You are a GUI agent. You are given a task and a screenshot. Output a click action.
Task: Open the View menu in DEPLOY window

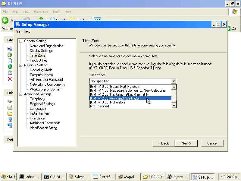click(26, 12)
